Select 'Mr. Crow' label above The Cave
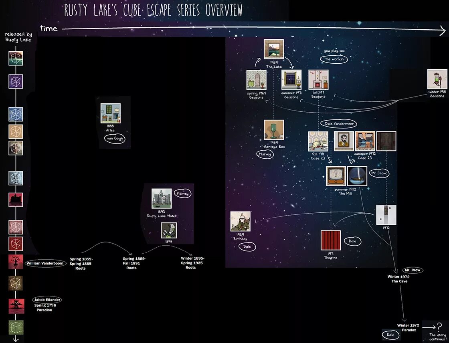This screenshot has width=449, height=343. point(413,270)
